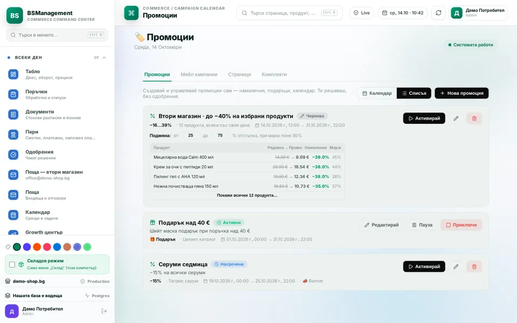Open the Промоции tab
Image resolution: width=517 pixels, height=323 pixels.
(157, 74)
